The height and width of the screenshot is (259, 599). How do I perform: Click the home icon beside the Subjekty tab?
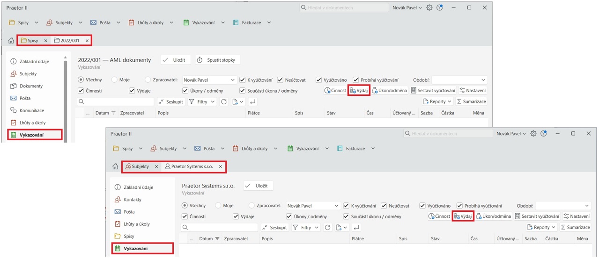(x=115, y=166)
